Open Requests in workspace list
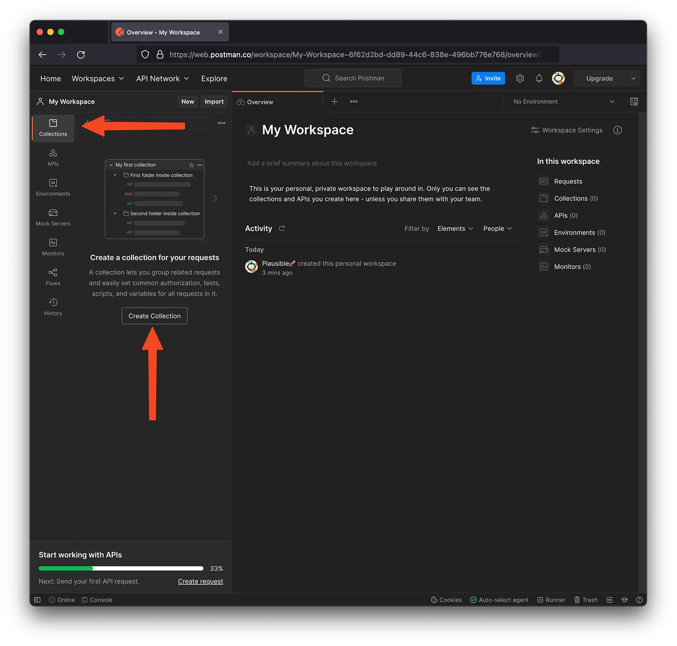Screen dimensions: 677x646 (x=568, y=181)
